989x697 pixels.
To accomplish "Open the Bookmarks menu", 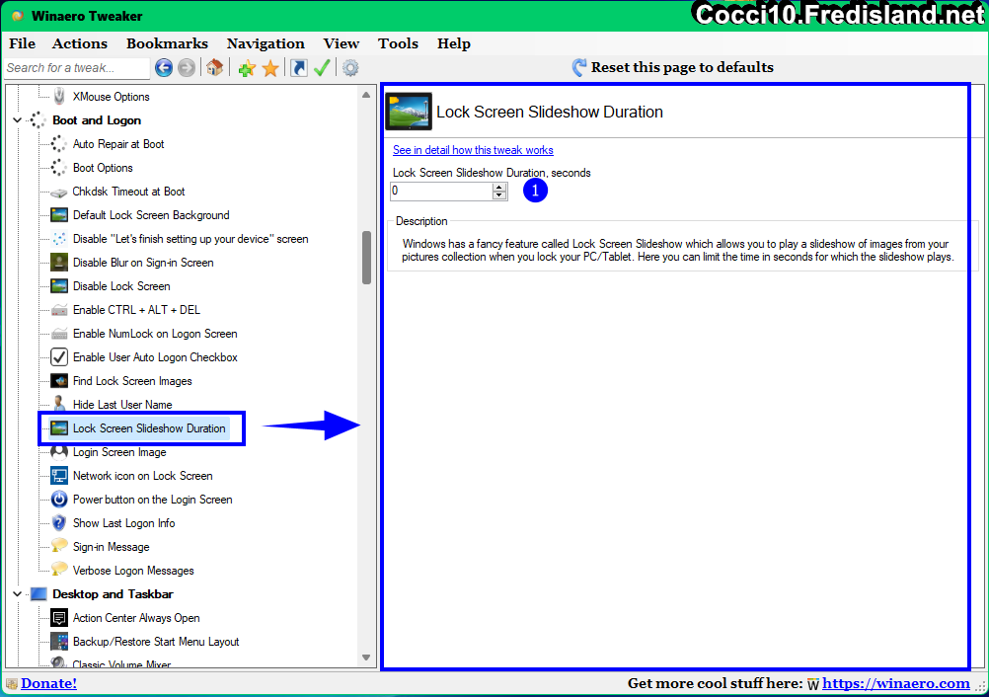I will [x=167, y=43].
